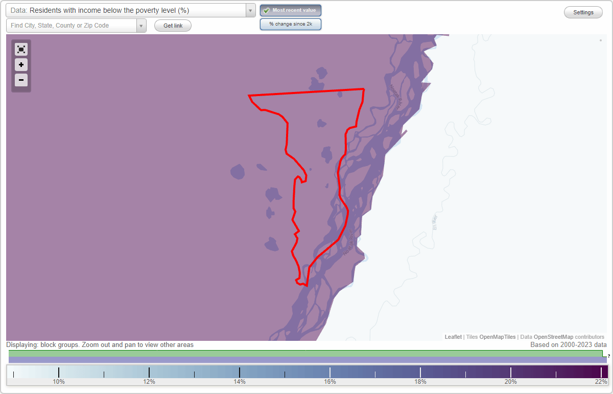The width and height of the screenshot is (613, 394).
Task: Zoom in with the plus icon
Action: pos(21,65)
